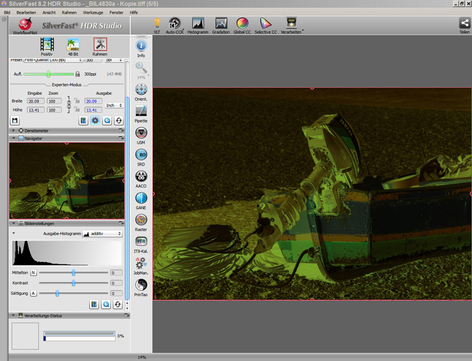Select the Pipette tool
Image resolution: width=472 pixels, height=361 pixels.
[141, 111]
